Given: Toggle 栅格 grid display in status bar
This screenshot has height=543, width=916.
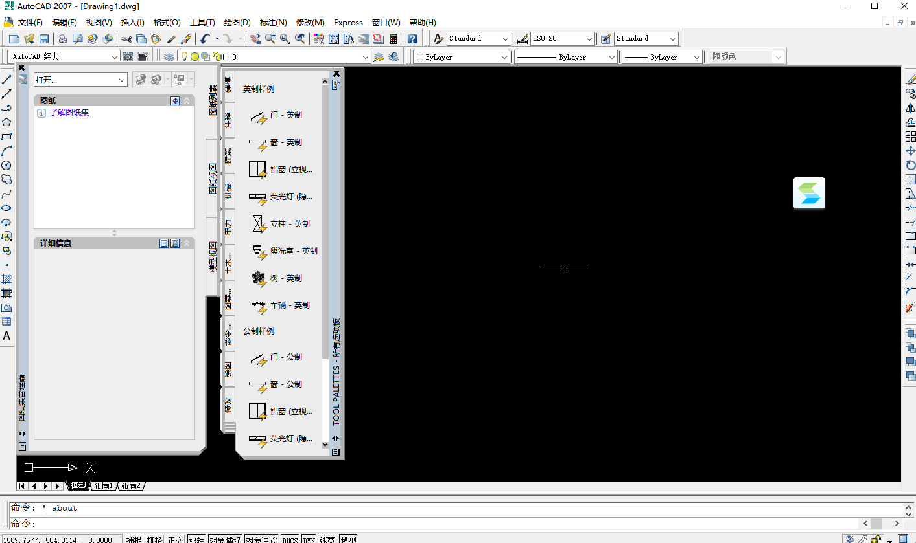Looking at the screenshot, I should tap(155, 539).
